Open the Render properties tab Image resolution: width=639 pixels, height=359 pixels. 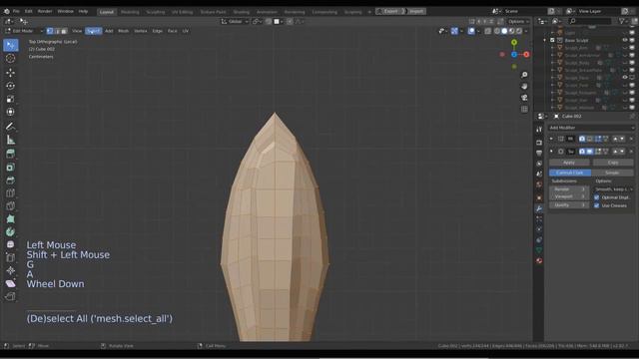click(539, 143)
